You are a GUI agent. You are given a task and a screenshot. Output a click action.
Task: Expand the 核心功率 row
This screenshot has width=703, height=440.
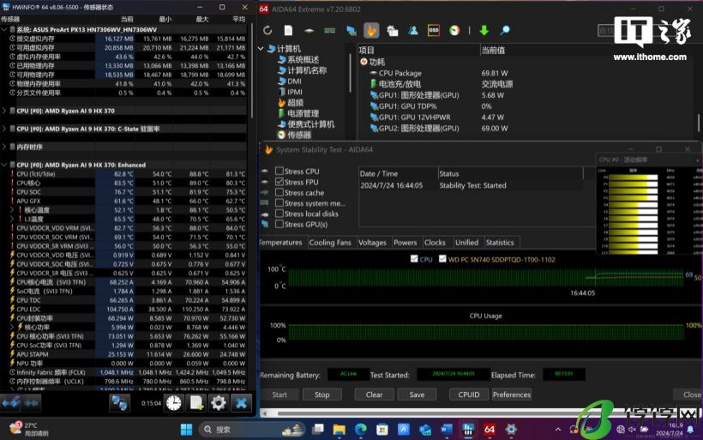click(12, 327)
